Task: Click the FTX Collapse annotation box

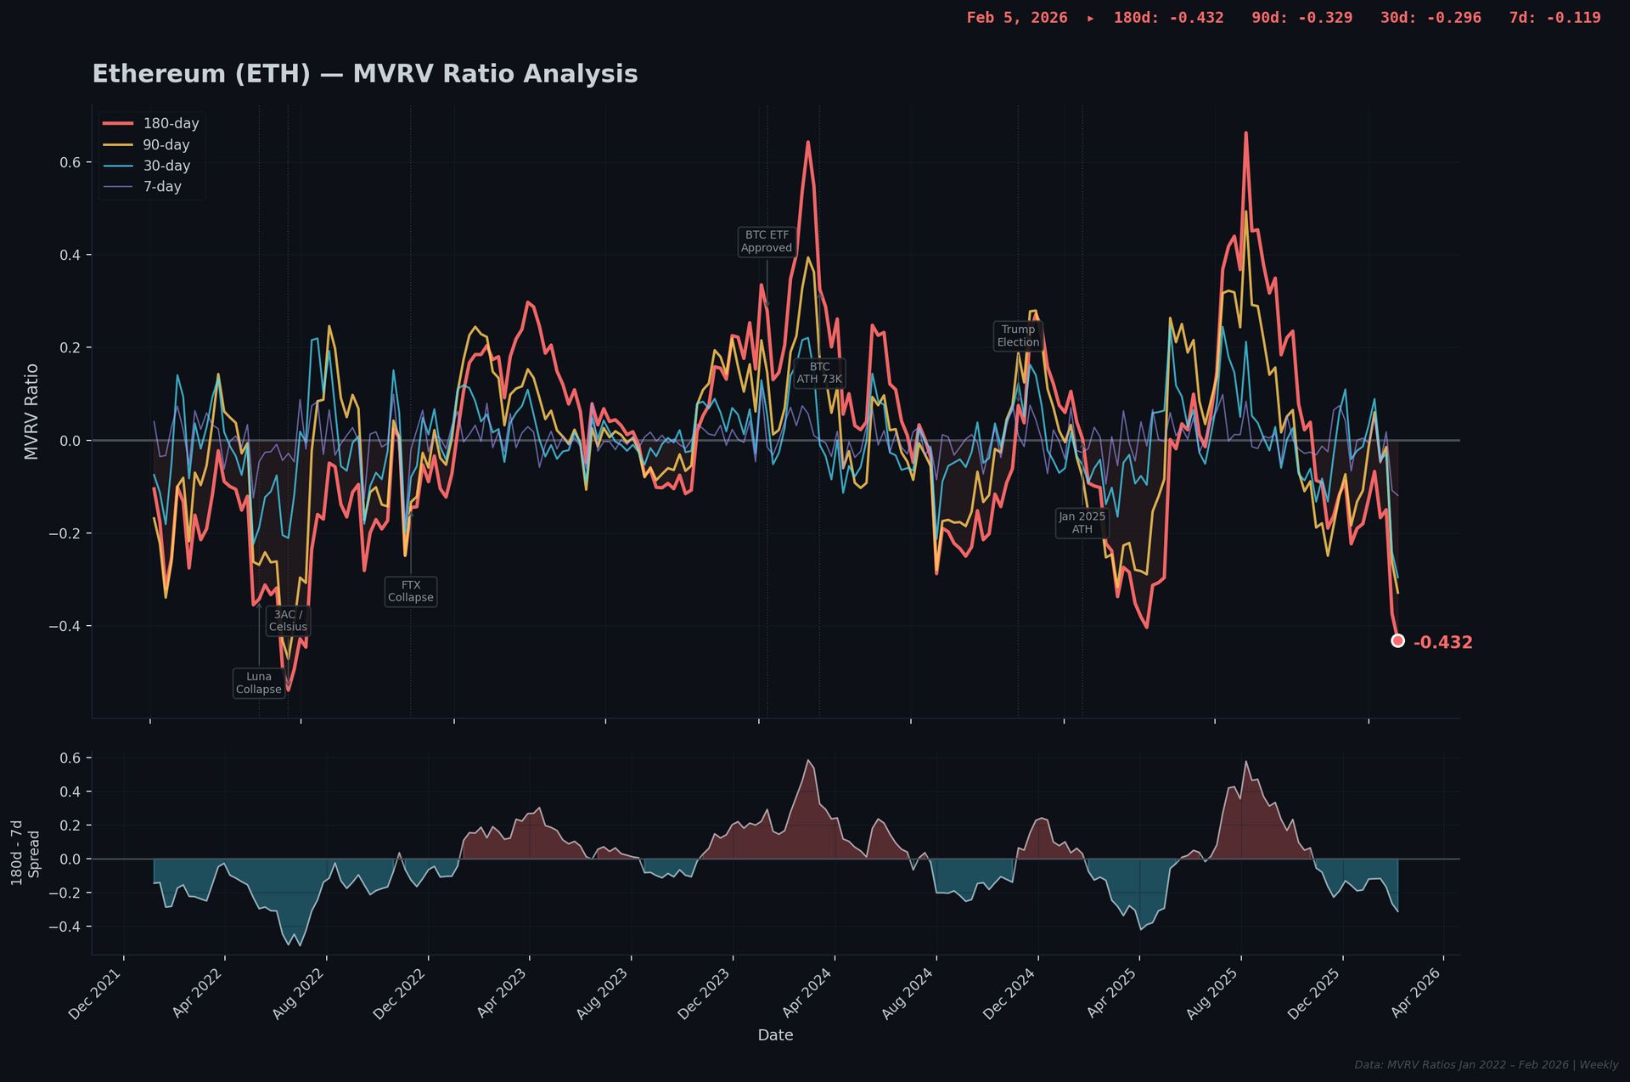Action: click(x=411, y=592)
